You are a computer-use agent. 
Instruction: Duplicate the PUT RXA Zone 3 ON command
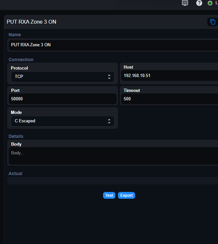pyautogui.click(x=212, y=22)
